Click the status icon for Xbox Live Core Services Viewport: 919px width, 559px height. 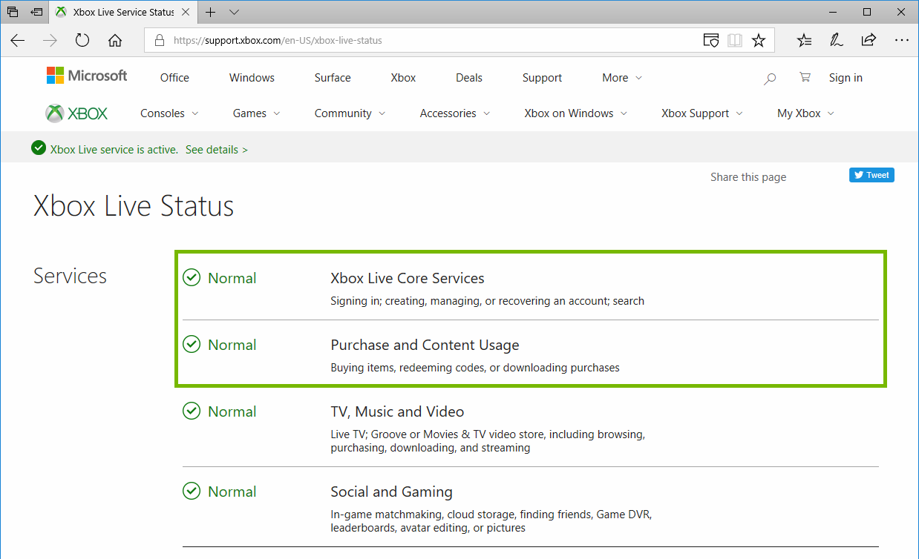coord(192,278)
